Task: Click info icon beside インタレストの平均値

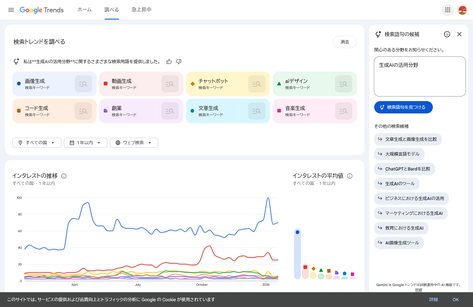Action: pos(350,176)
